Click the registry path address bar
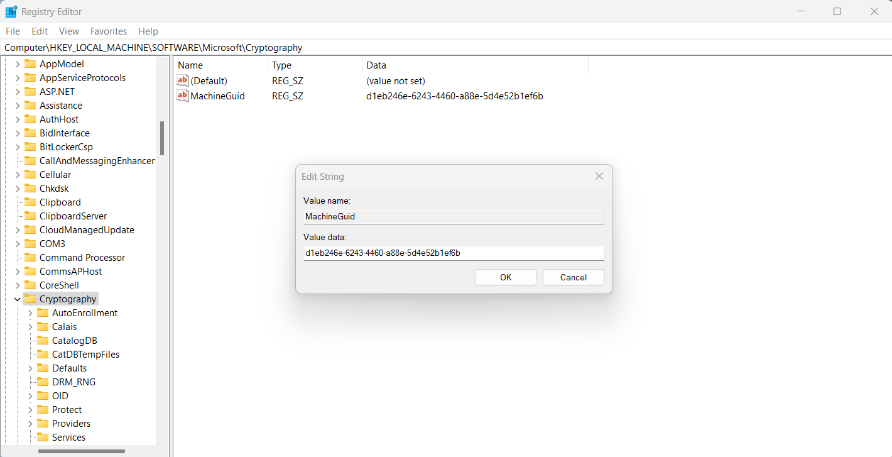 tap(446, 48)
